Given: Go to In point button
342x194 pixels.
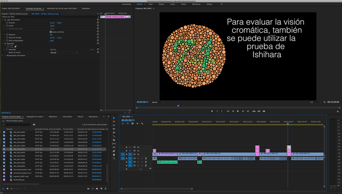Looking at the screenshot, I should (x=228, y=111).
